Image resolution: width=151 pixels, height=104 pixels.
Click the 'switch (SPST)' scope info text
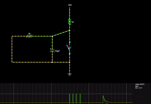140,84
